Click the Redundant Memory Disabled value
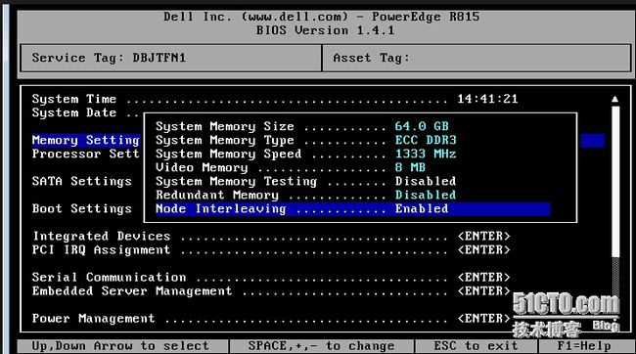This screenshot has width=636, height=354. pos(426,195)
